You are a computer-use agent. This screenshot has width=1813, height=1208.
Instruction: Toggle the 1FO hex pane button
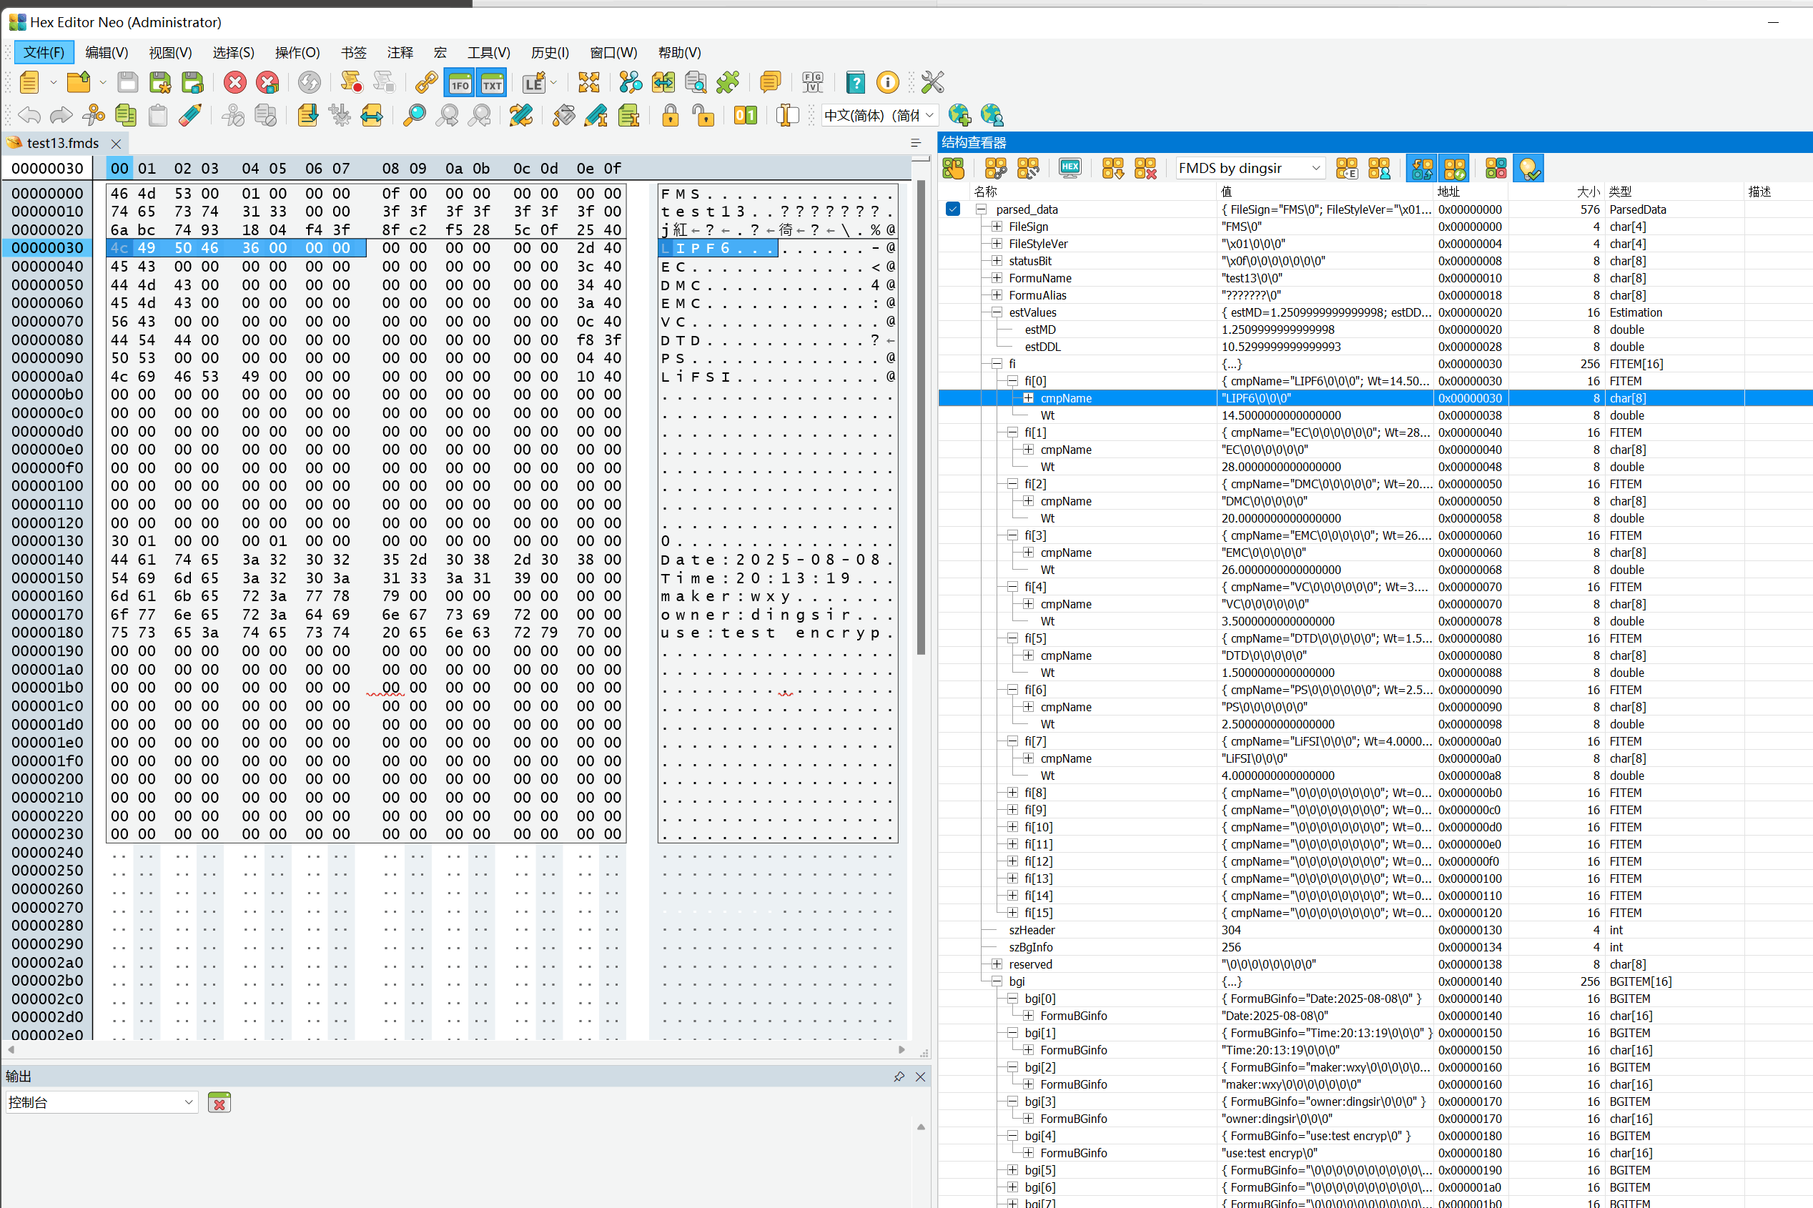coord(459,82)
